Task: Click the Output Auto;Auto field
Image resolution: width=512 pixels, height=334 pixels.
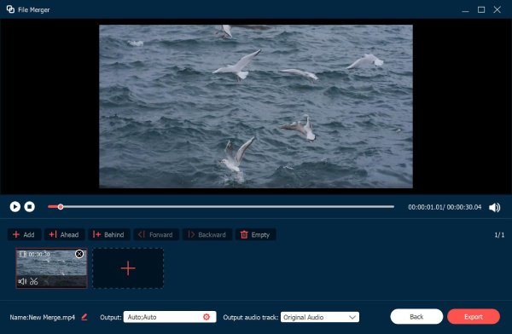Action: point(170,317)
